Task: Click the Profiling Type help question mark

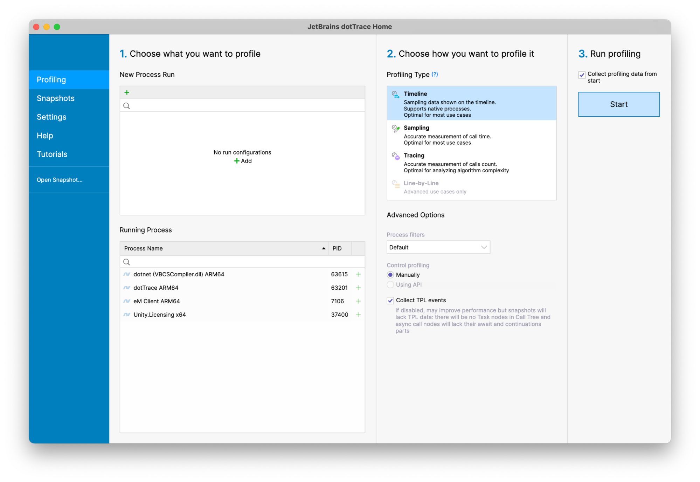Action: (x=435, y=74)
